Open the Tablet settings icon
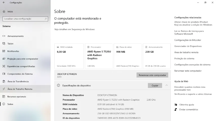Image resolution: width=216 pixels, height=121 pixels. click(4, 44)
